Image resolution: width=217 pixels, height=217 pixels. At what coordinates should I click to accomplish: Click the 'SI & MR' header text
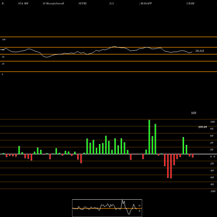click(x=23, y=3)
